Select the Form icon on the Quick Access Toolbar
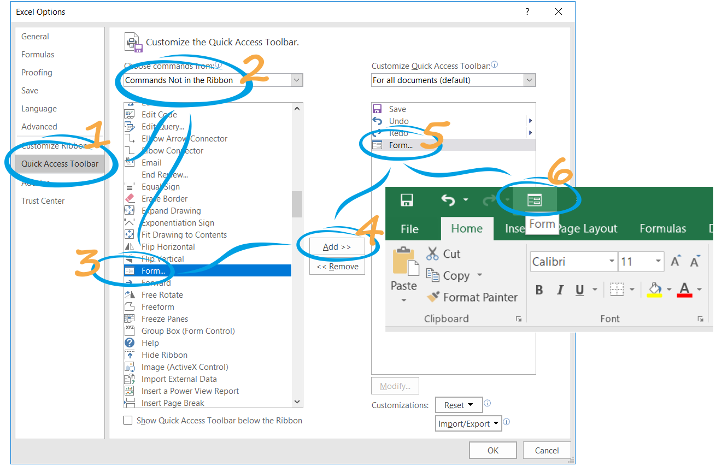 coord(533,200)
